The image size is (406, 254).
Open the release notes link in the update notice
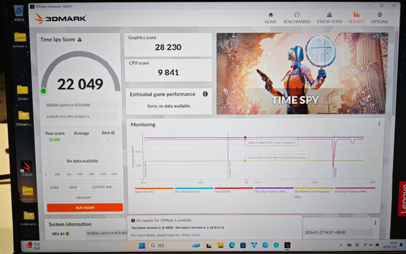(x=190, y=235)
